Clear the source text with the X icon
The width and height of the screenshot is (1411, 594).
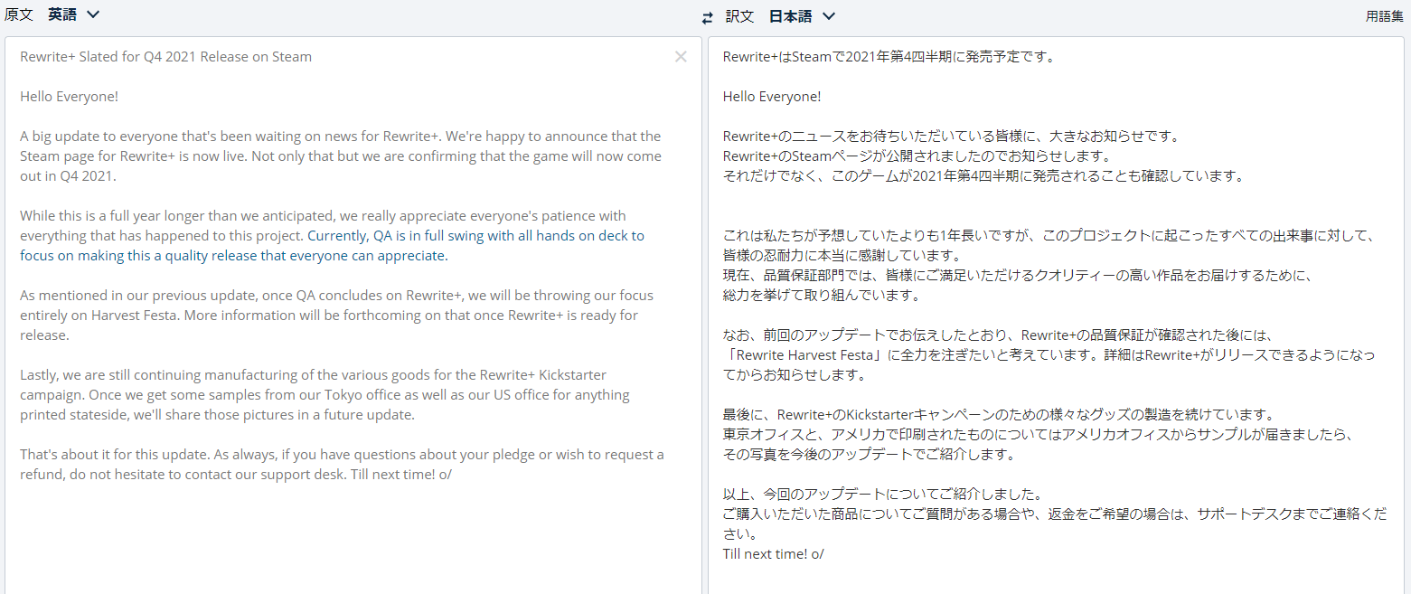(681, 57)
